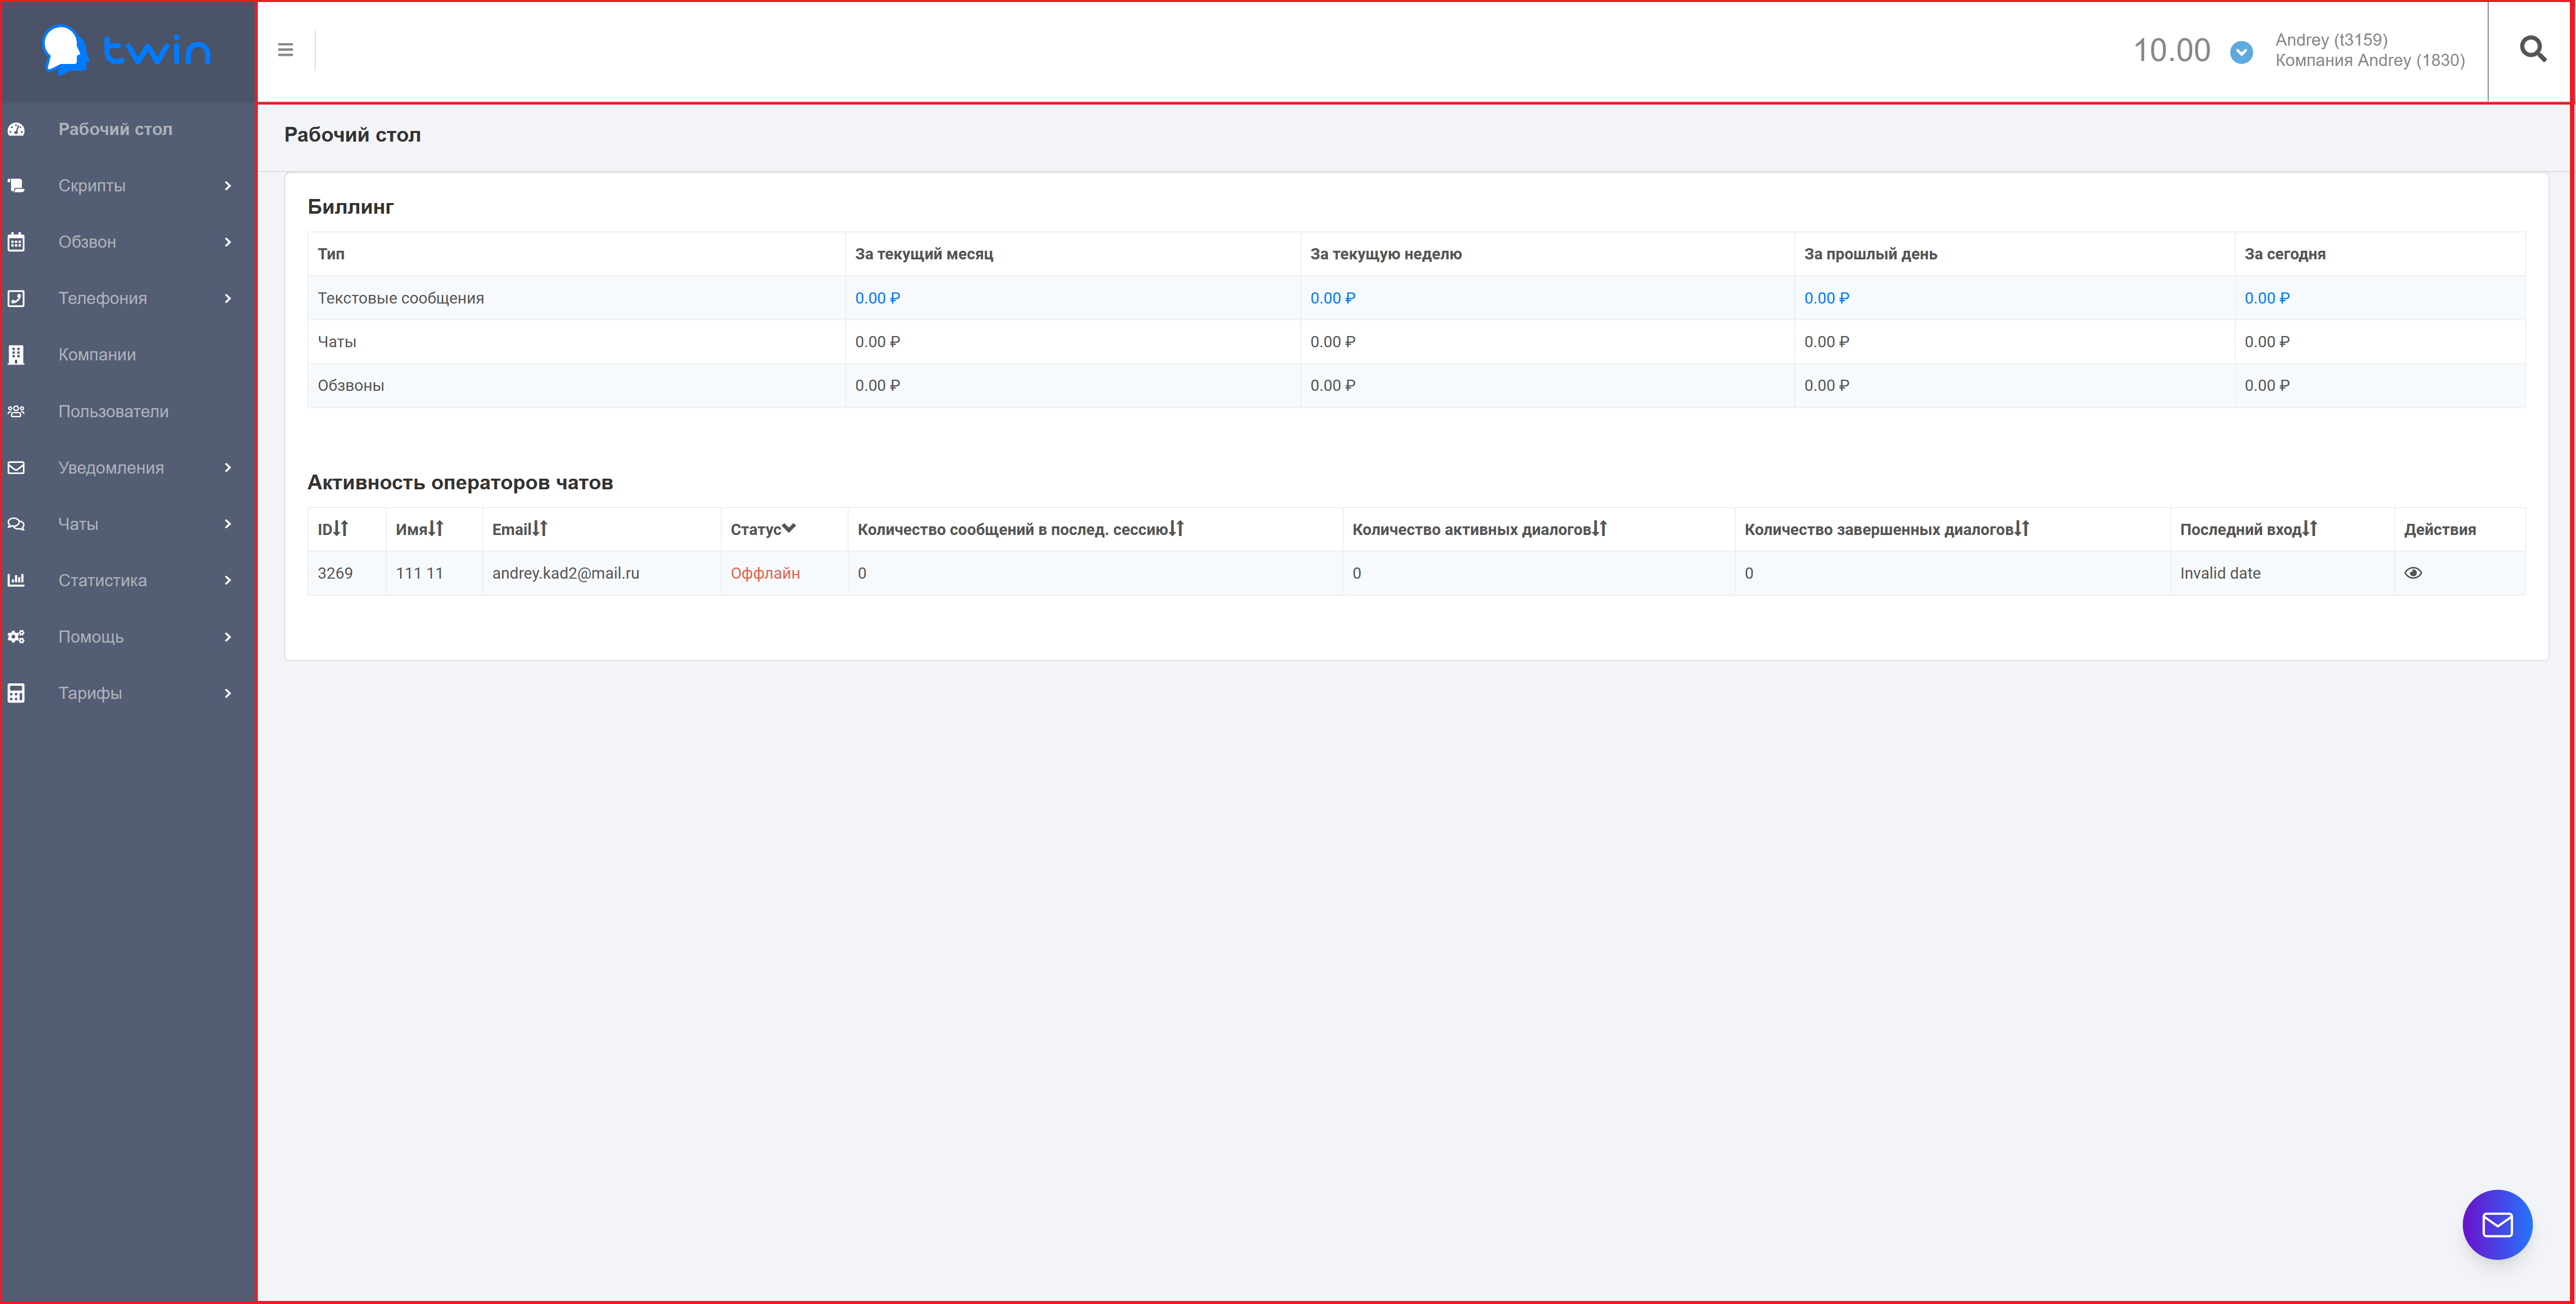Expand the Чаты menu chevron
Screen dimensions: 2576x1304
228,524
